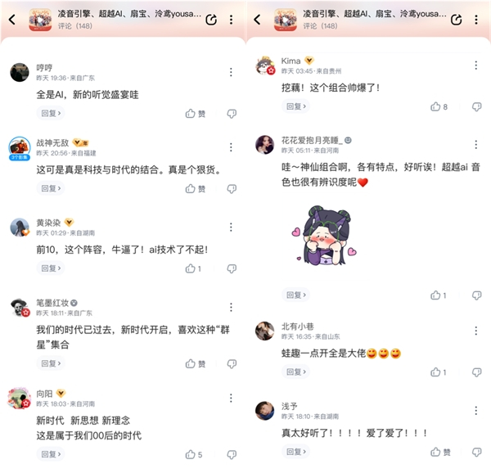Open the three-dot menu in the left header

(231, 20)
